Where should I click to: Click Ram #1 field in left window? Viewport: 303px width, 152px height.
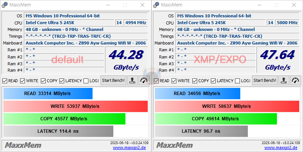(64, 50)
